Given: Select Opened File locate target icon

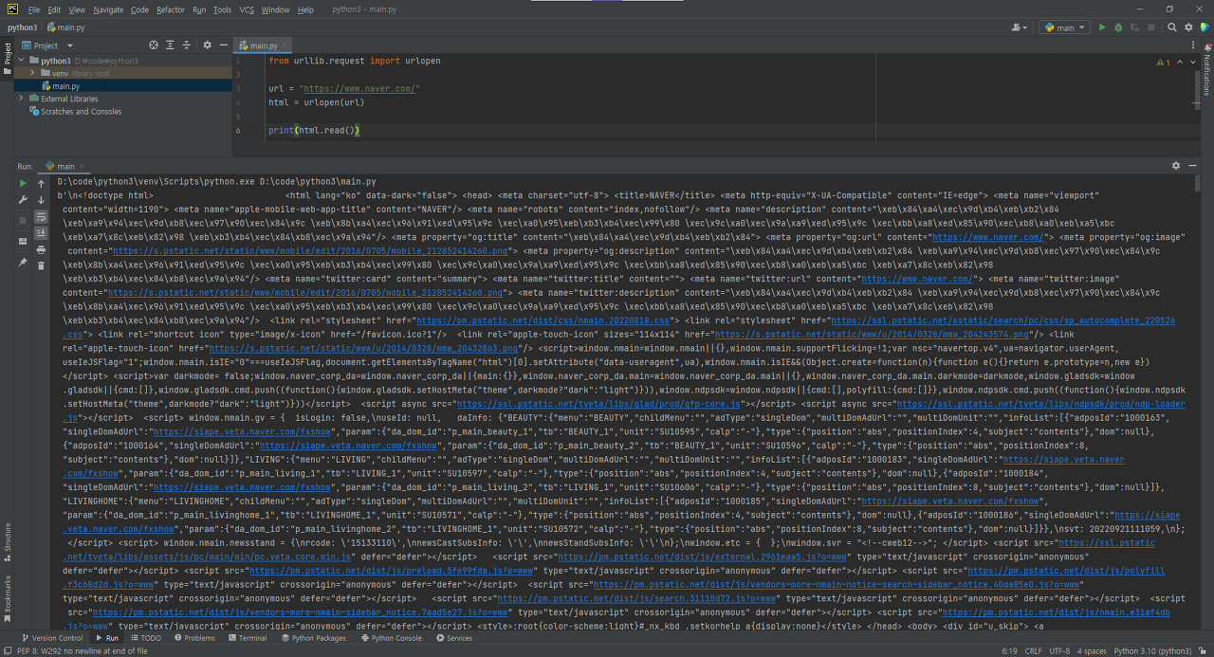Looking at the screenshot, I should click(155, 45).
